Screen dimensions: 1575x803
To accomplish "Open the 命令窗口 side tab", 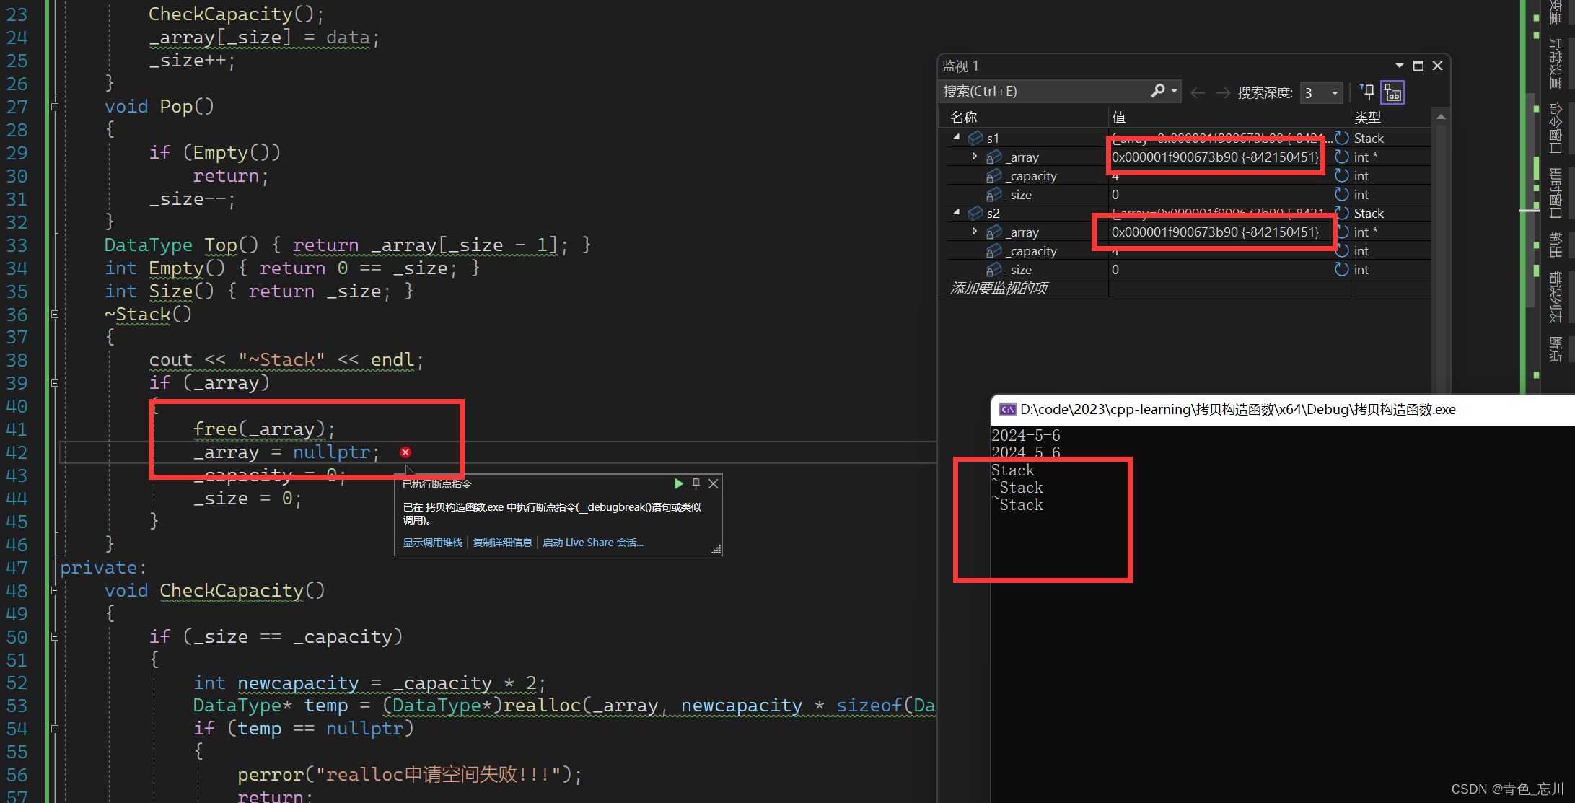I will click(1556, 128).
